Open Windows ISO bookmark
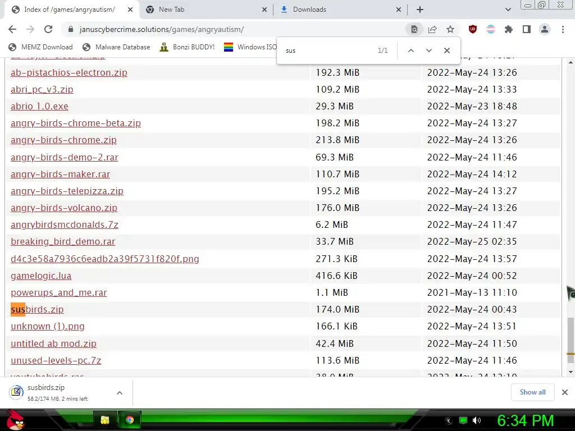 click(251, 47)
